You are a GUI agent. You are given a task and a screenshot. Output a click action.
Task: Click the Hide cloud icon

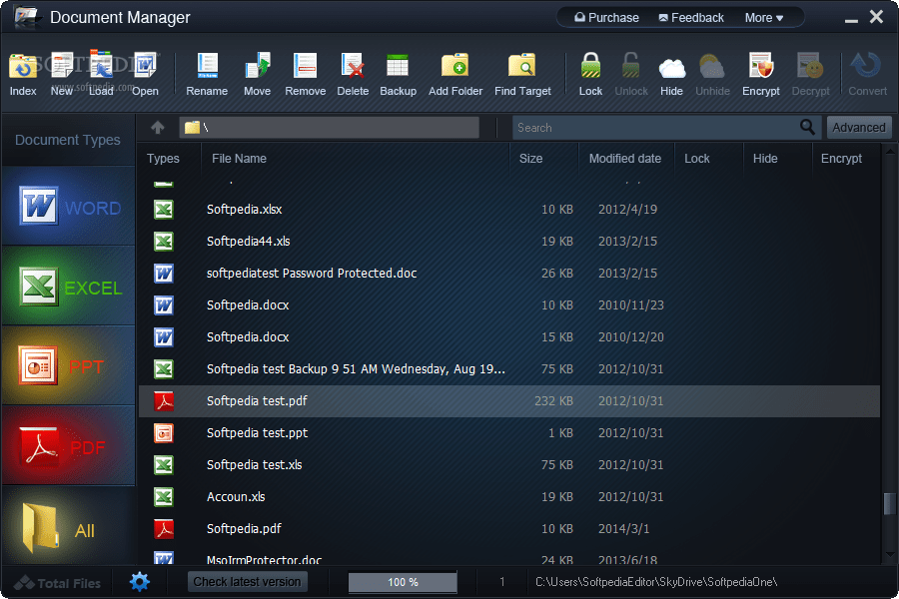pyautogui.click(x=671, y=68)
